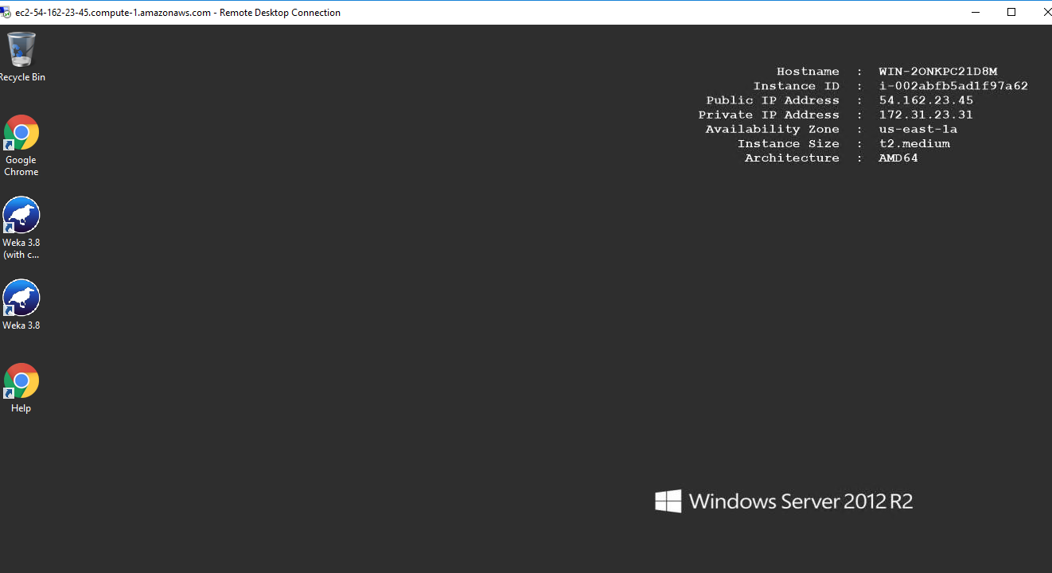Click the public IP address 54.162.23.45
Image resolution: width=1052 pixels, height=573 pixels.
(925, 100)
